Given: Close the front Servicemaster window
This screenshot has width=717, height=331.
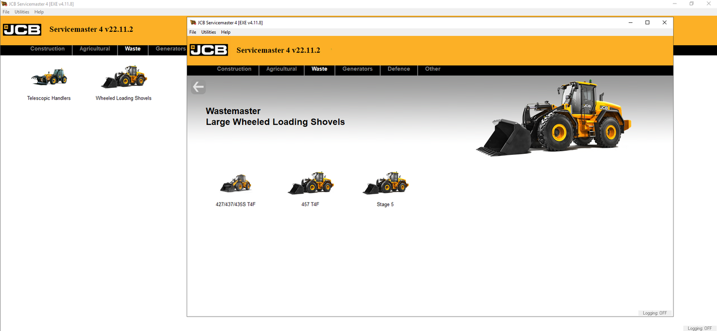Looking at the screenshot, I should tap(664, 22).
